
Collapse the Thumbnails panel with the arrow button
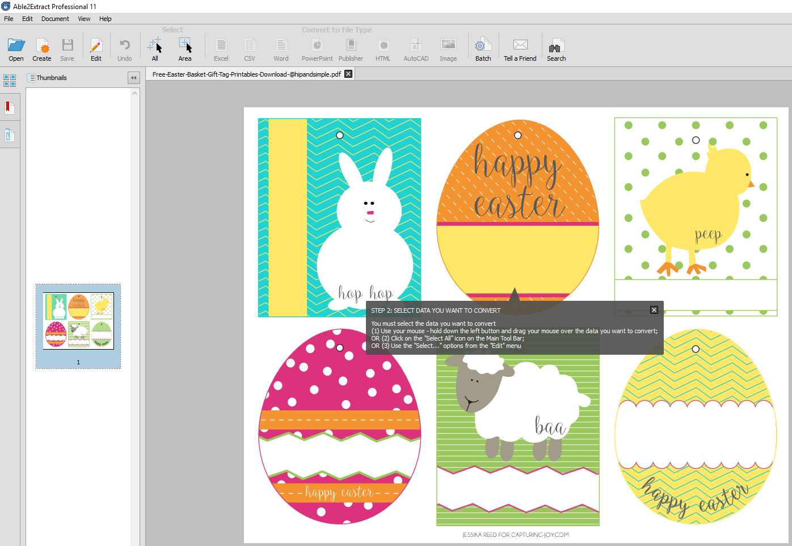coord(134,78)
